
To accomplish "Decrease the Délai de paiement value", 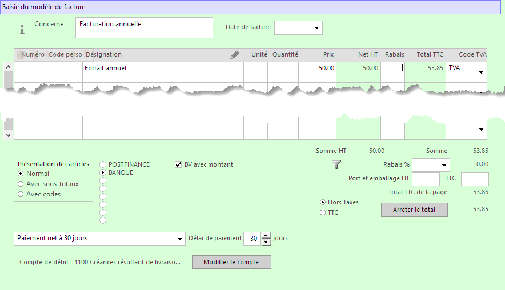I will point(266,243).
